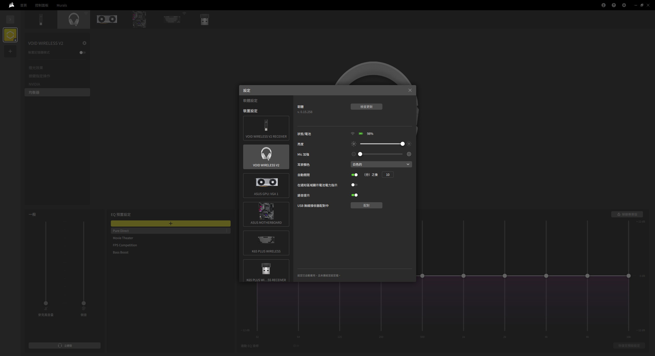Select VOID WIRELESS V2 RECEIVER card in settings

point(266,128)
